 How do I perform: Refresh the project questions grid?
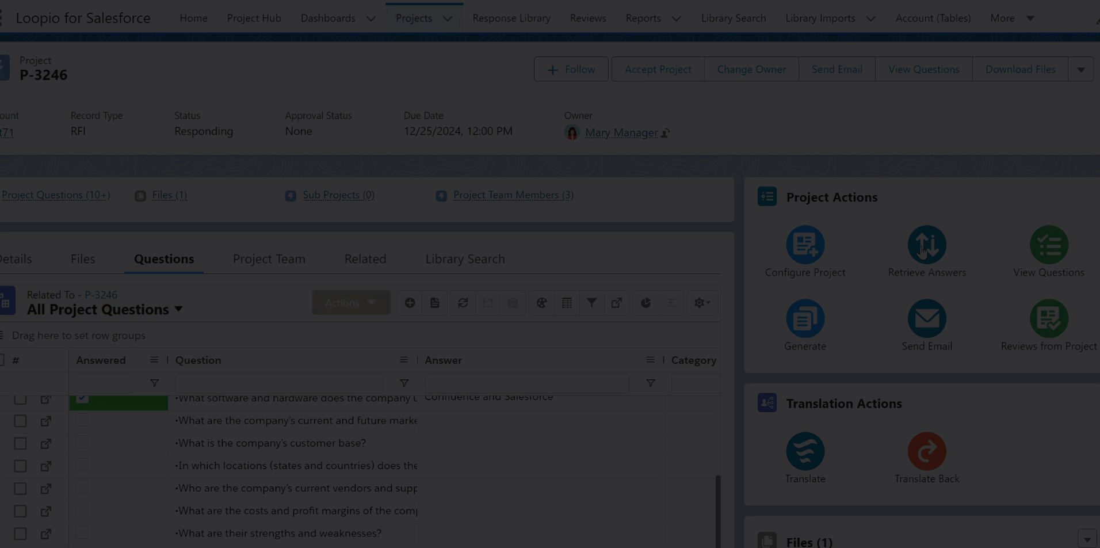(463, 303)
